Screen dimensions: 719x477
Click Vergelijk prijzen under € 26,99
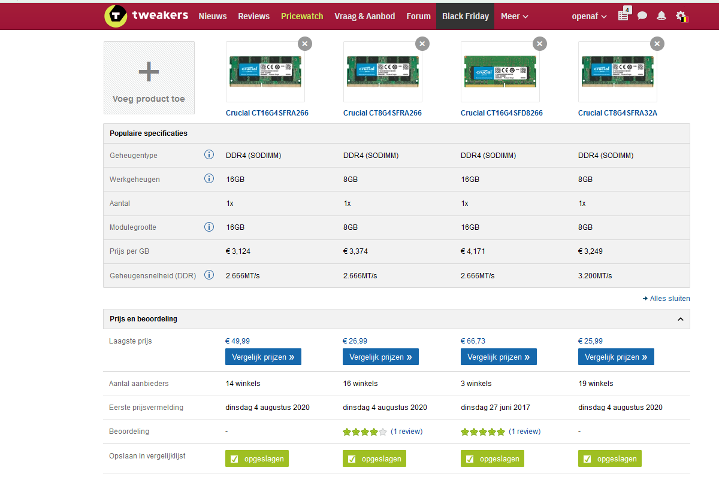(380, 357)
